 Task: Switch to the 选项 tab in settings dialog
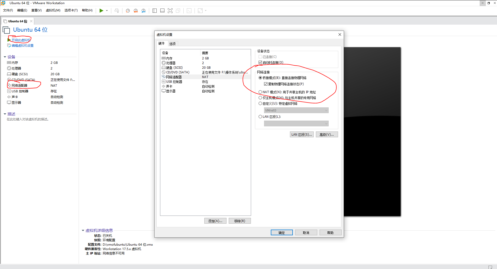(172, 44)
